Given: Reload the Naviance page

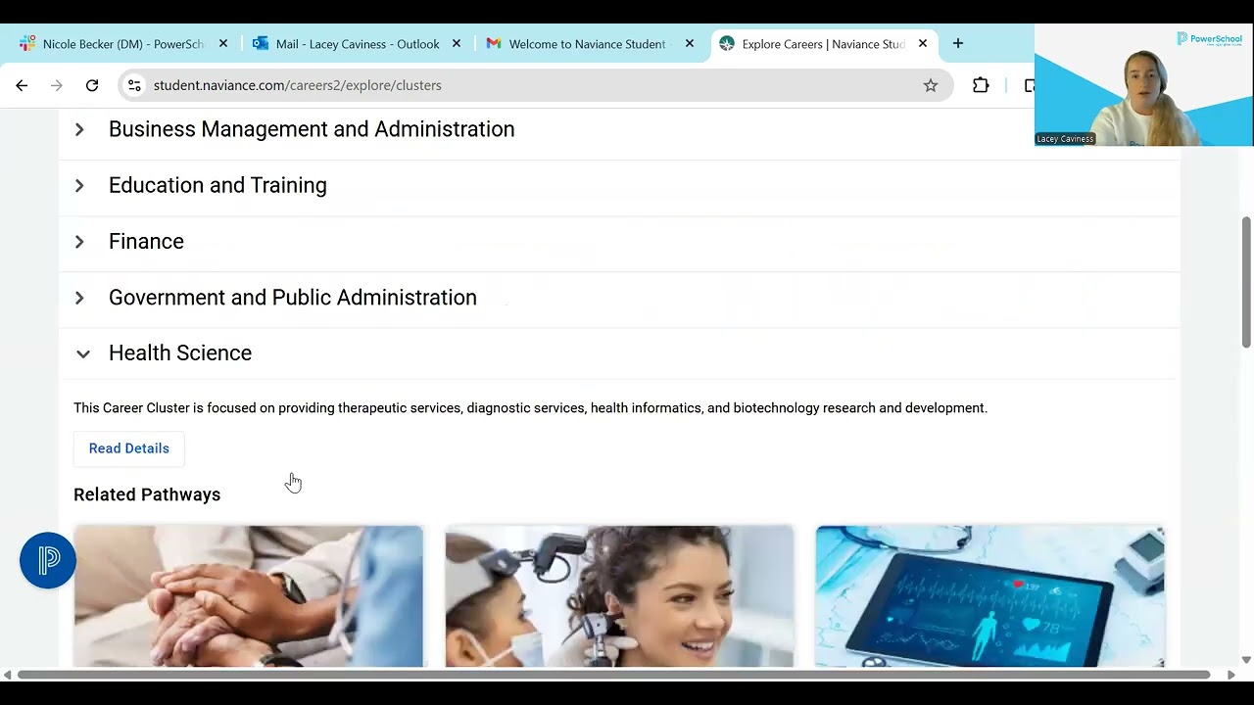Looking at the screenshot, I should (92, 85).
